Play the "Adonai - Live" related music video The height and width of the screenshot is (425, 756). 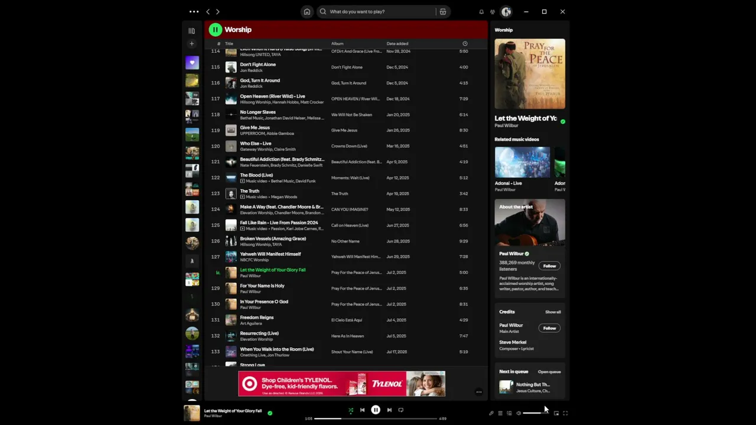point(522,162)
